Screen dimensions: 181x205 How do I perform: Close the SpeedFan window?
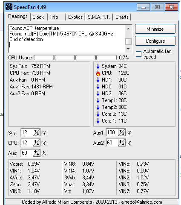click(171, 7)
